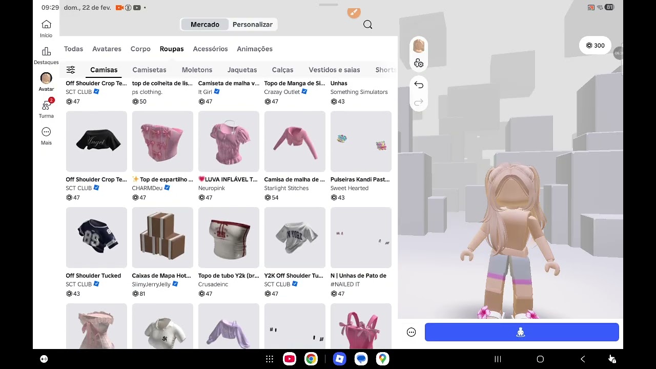
Task: Open the three-dots options by the blue bar
Action: pyautogui.click(x=411, y=332)
